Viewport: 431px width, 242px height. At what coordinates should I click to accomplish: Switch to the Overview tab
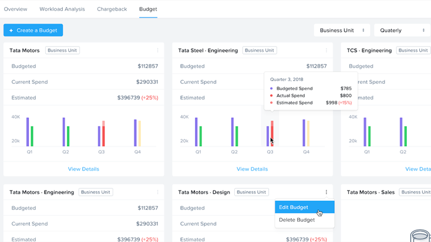[15, 9]
